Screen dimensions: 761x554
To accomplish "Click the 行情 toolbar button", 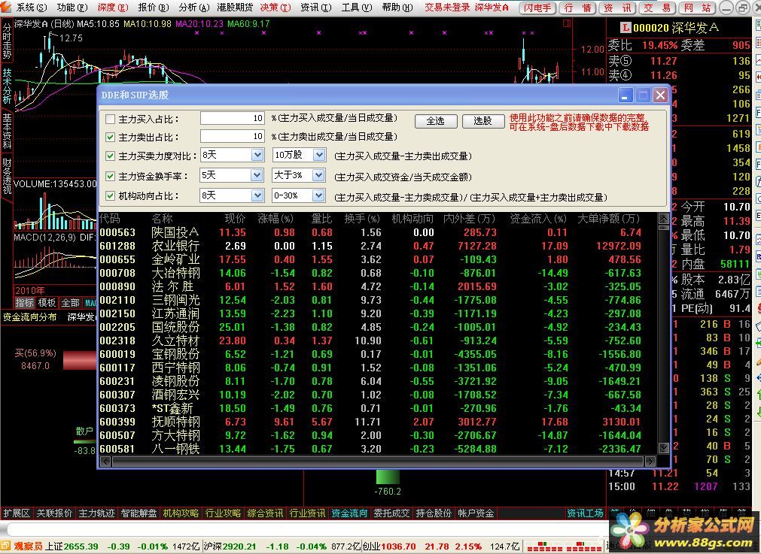I will (577, 8).
